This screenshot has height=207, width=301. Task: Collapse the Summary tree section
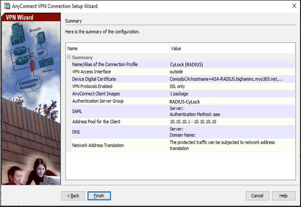[x=69, y=57]
